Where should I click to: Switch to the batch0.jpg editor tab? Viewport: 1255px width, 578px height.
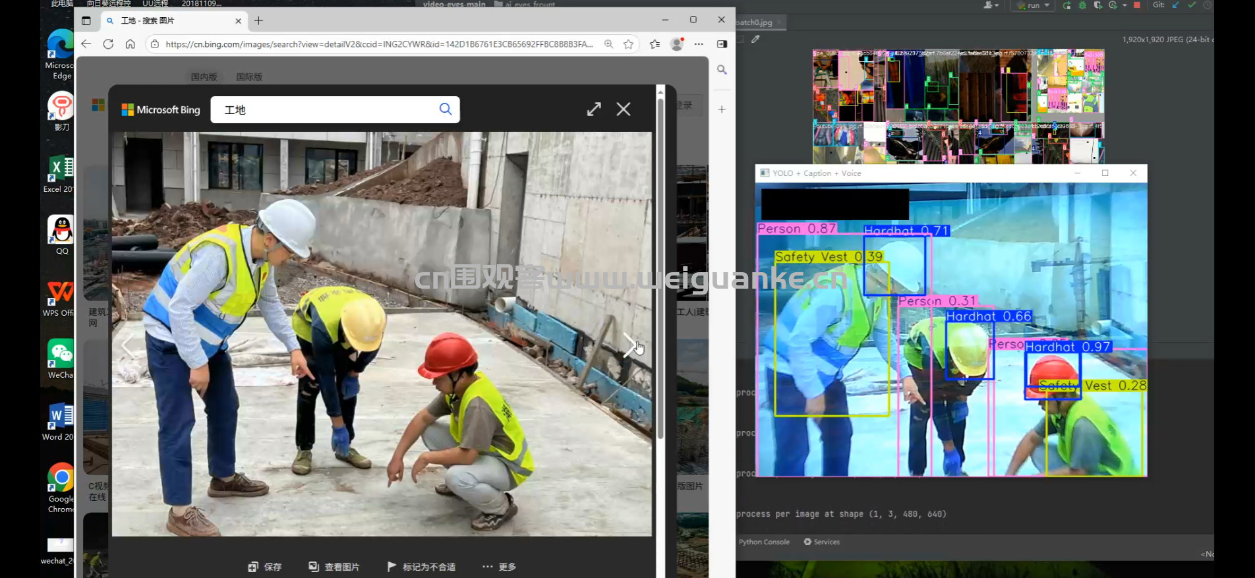(754, 22)
